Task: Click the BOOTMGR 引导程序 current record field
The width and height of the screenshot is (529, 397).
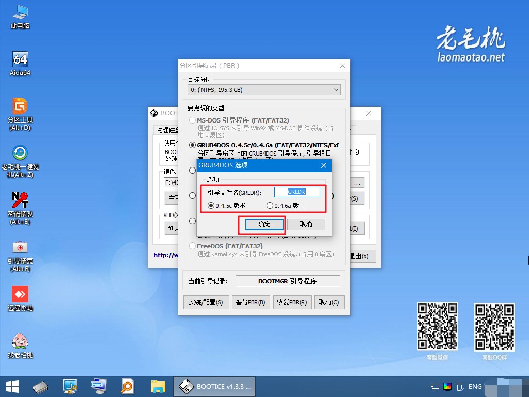Action: (288, 281)
